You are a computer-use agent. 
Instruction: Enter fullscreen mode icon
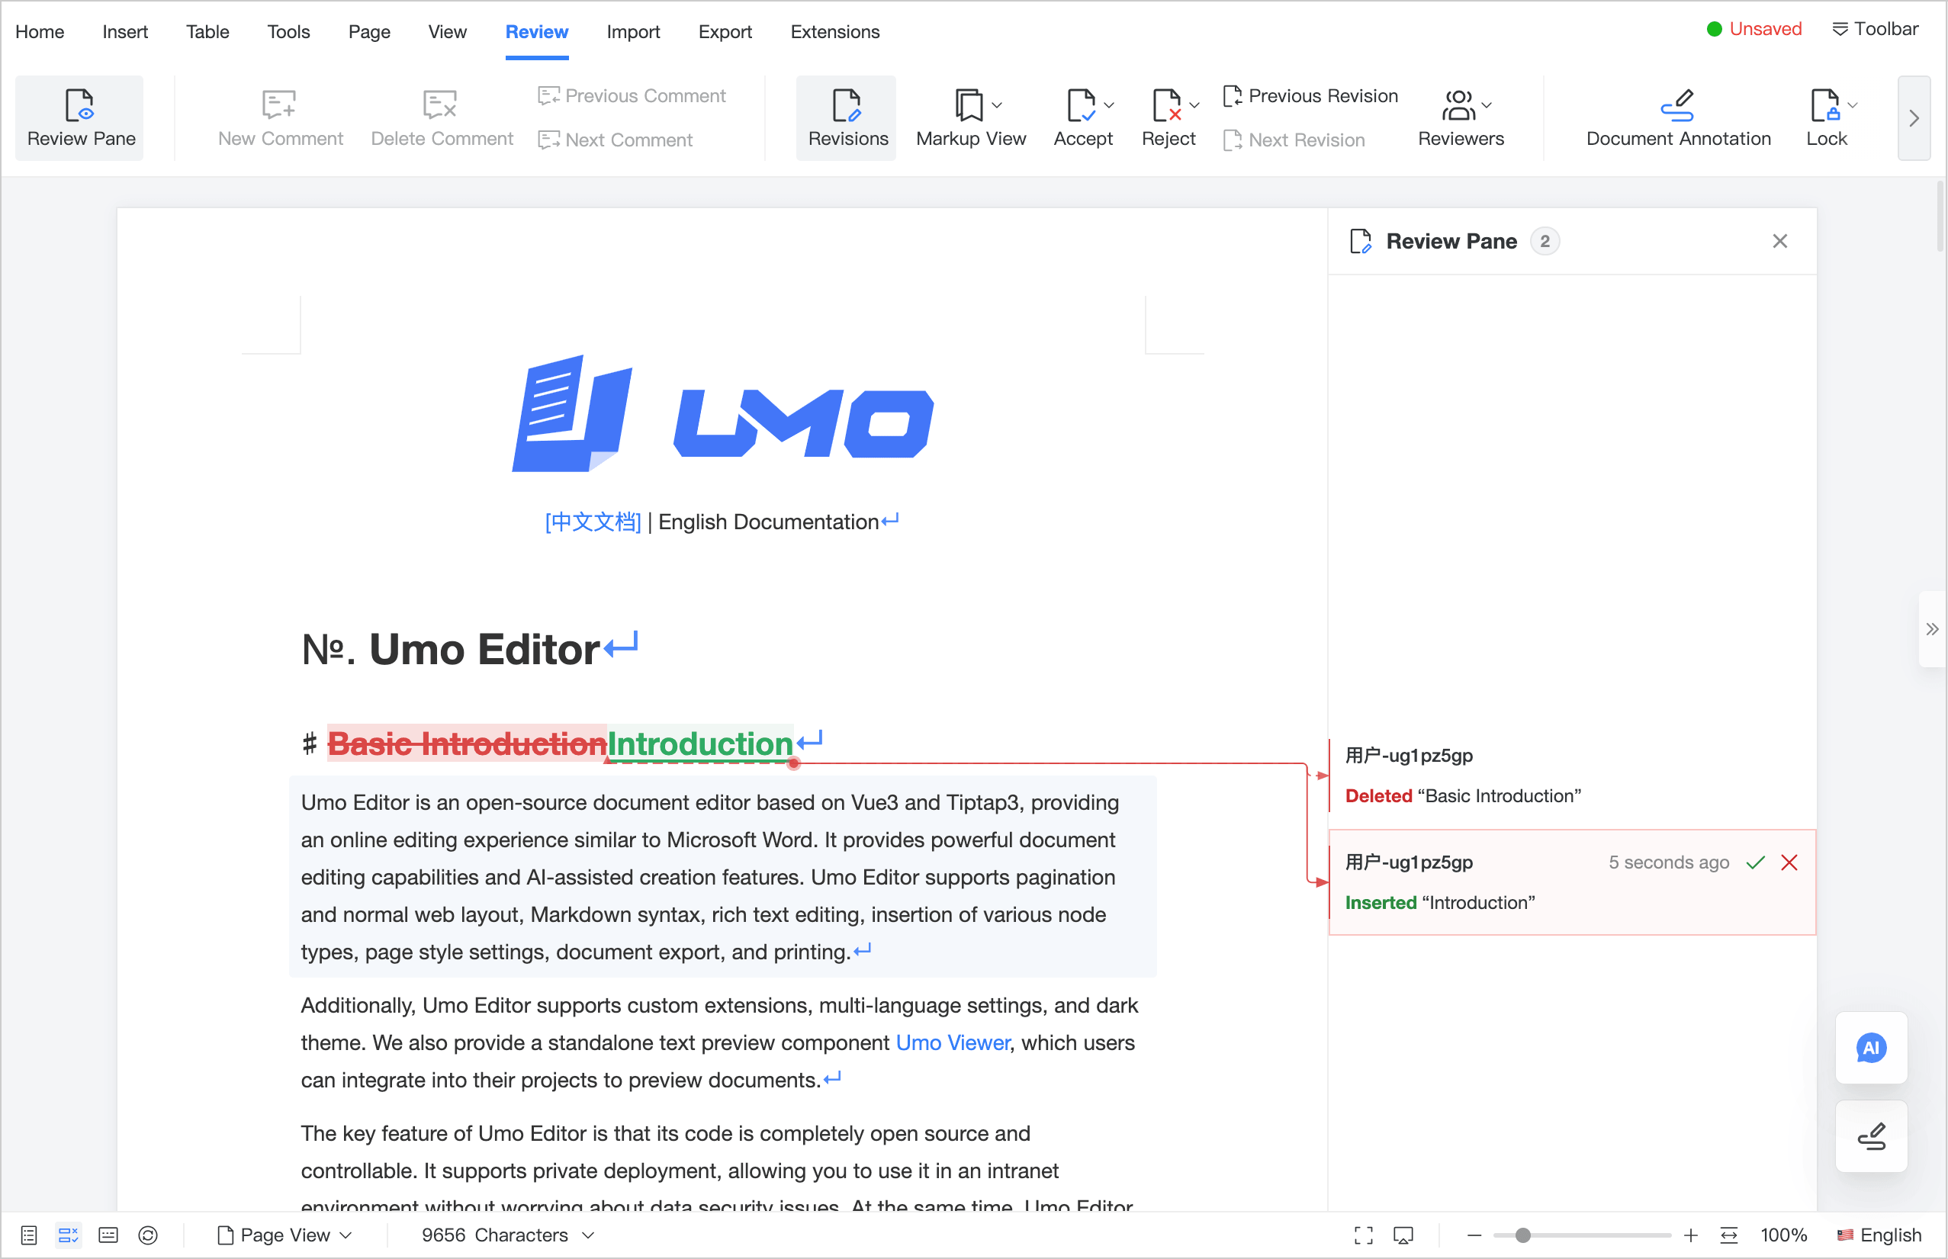tap(1364, 1235)
